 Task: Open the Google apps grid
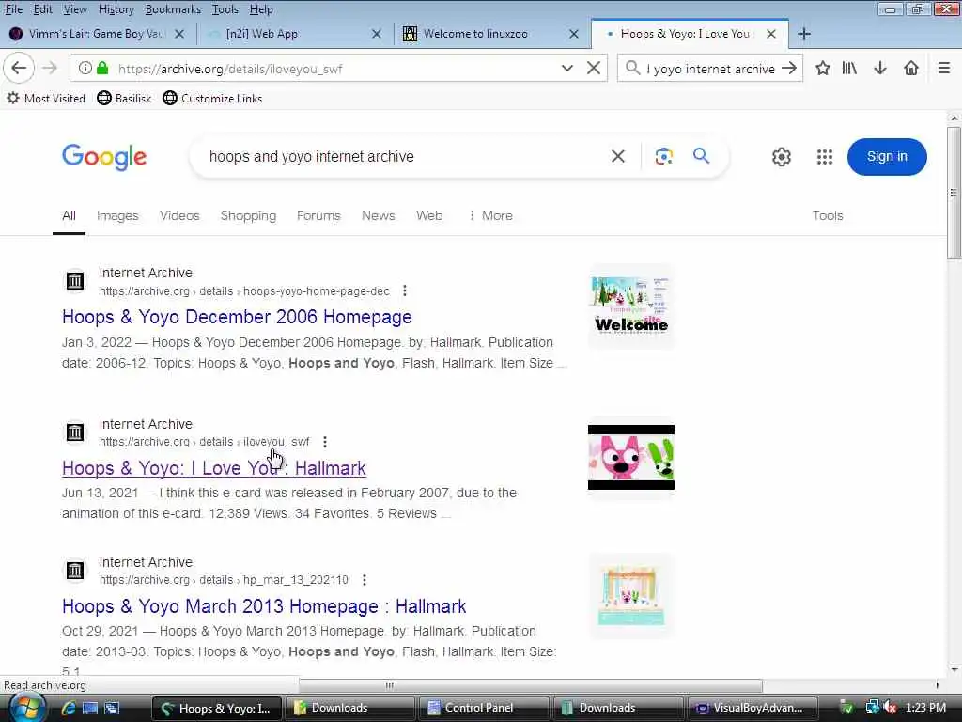tap(825, 157)
